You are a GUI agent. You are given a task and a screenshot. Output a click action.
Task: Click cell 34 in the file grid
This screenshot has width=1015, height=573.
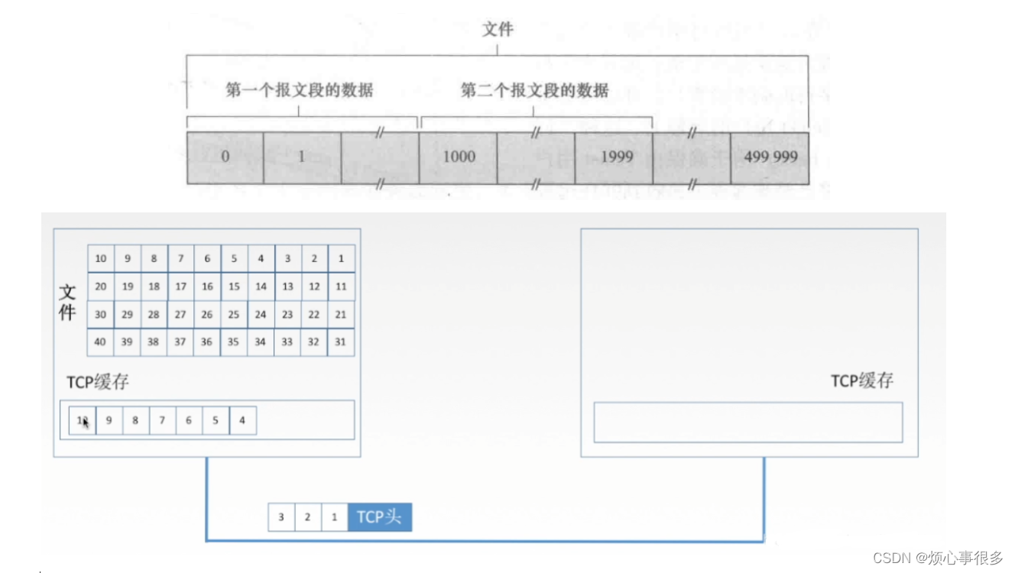261,342
